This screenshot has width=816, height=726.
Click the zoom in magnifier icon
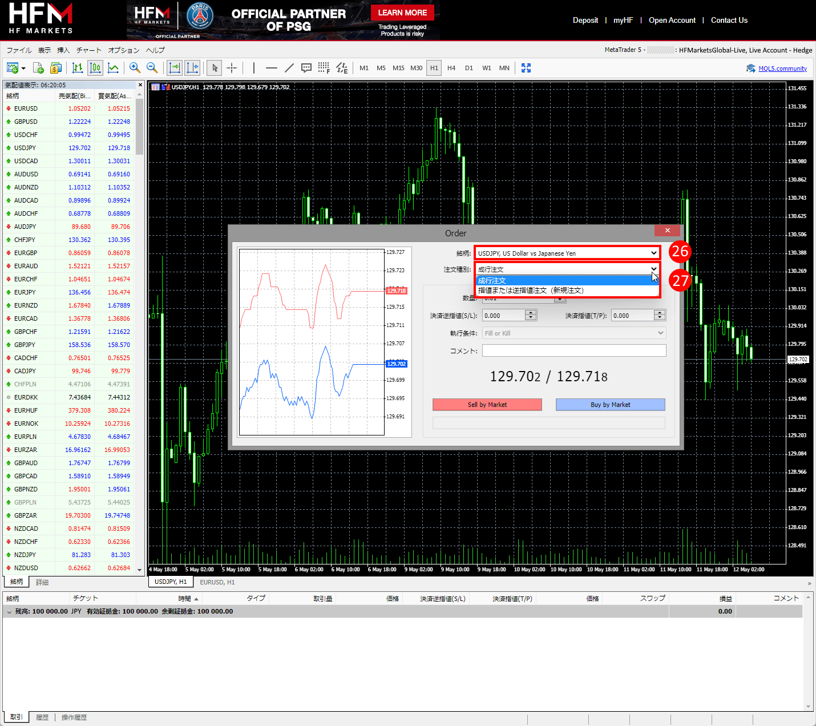click(x=135, y=68)
